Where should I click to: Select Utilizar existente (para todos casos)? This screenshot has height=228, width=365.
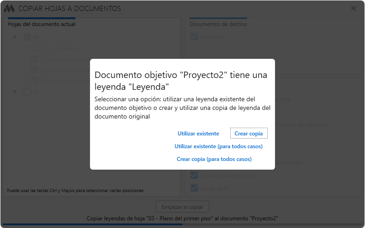[218, 146]
